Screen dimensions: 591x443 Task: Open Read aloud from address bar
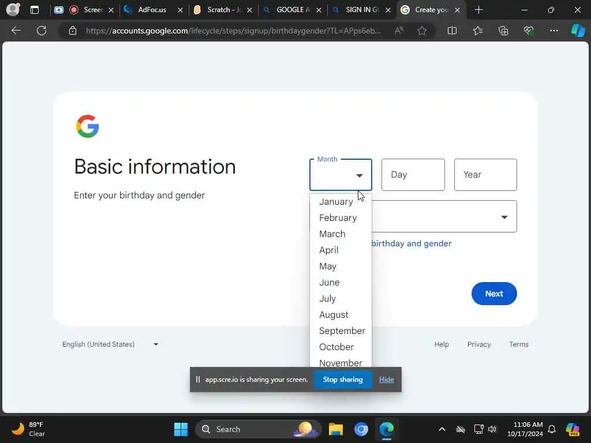[x=399, y=31]
